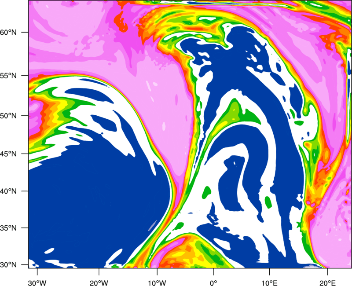Click the 45°N latitude axis label

[8, 154]
